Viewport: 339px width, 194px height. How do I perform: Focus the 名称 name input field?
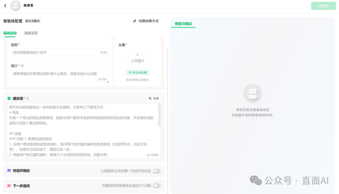(60, 52)
